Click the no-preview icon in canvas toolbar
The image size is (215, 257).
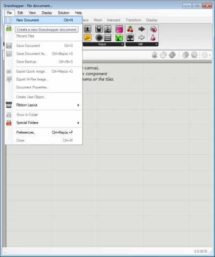click(x=155, y=55)
